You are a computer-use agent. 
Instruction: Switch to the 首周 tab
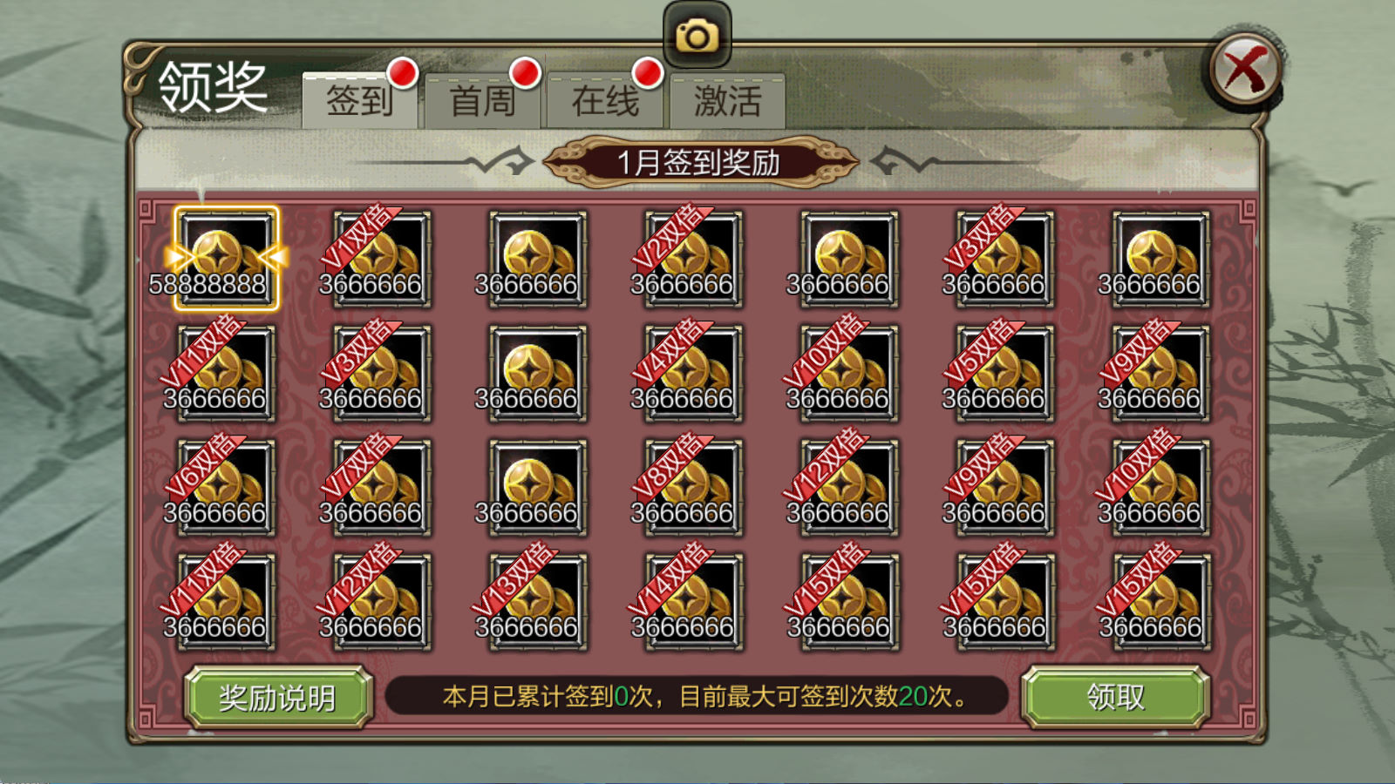[482, 100]
